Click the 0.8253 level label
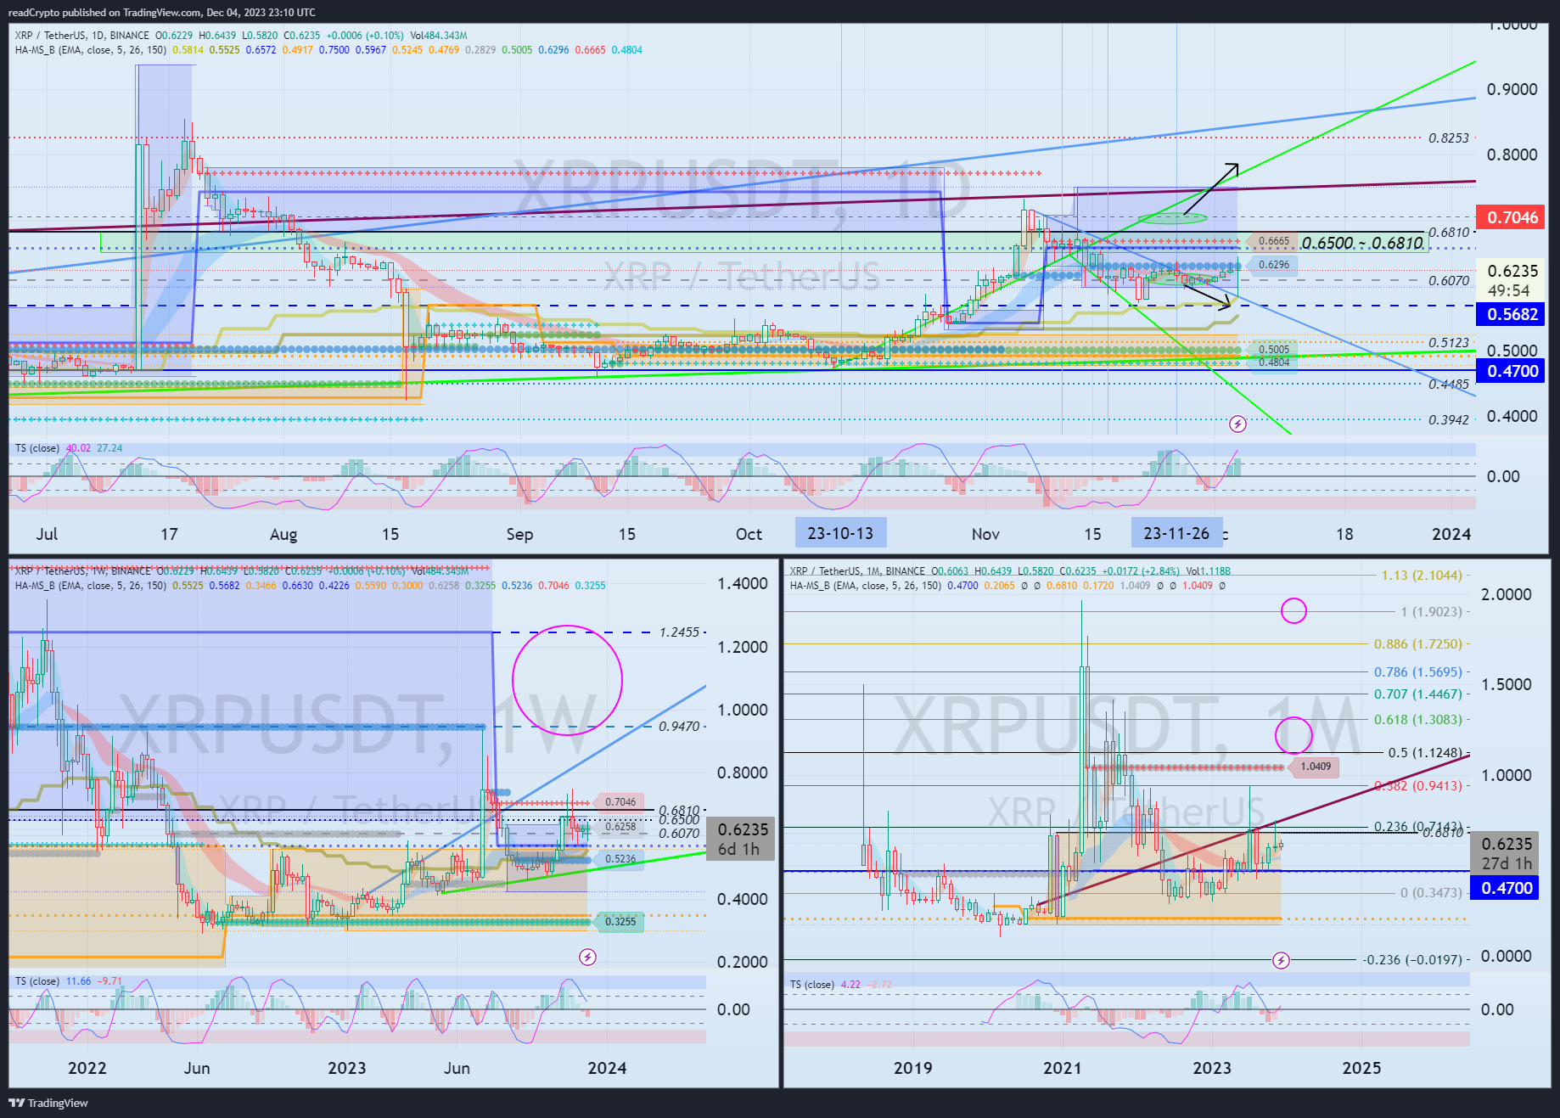Screen dimensions: 1560x1118 (1448, 138)
